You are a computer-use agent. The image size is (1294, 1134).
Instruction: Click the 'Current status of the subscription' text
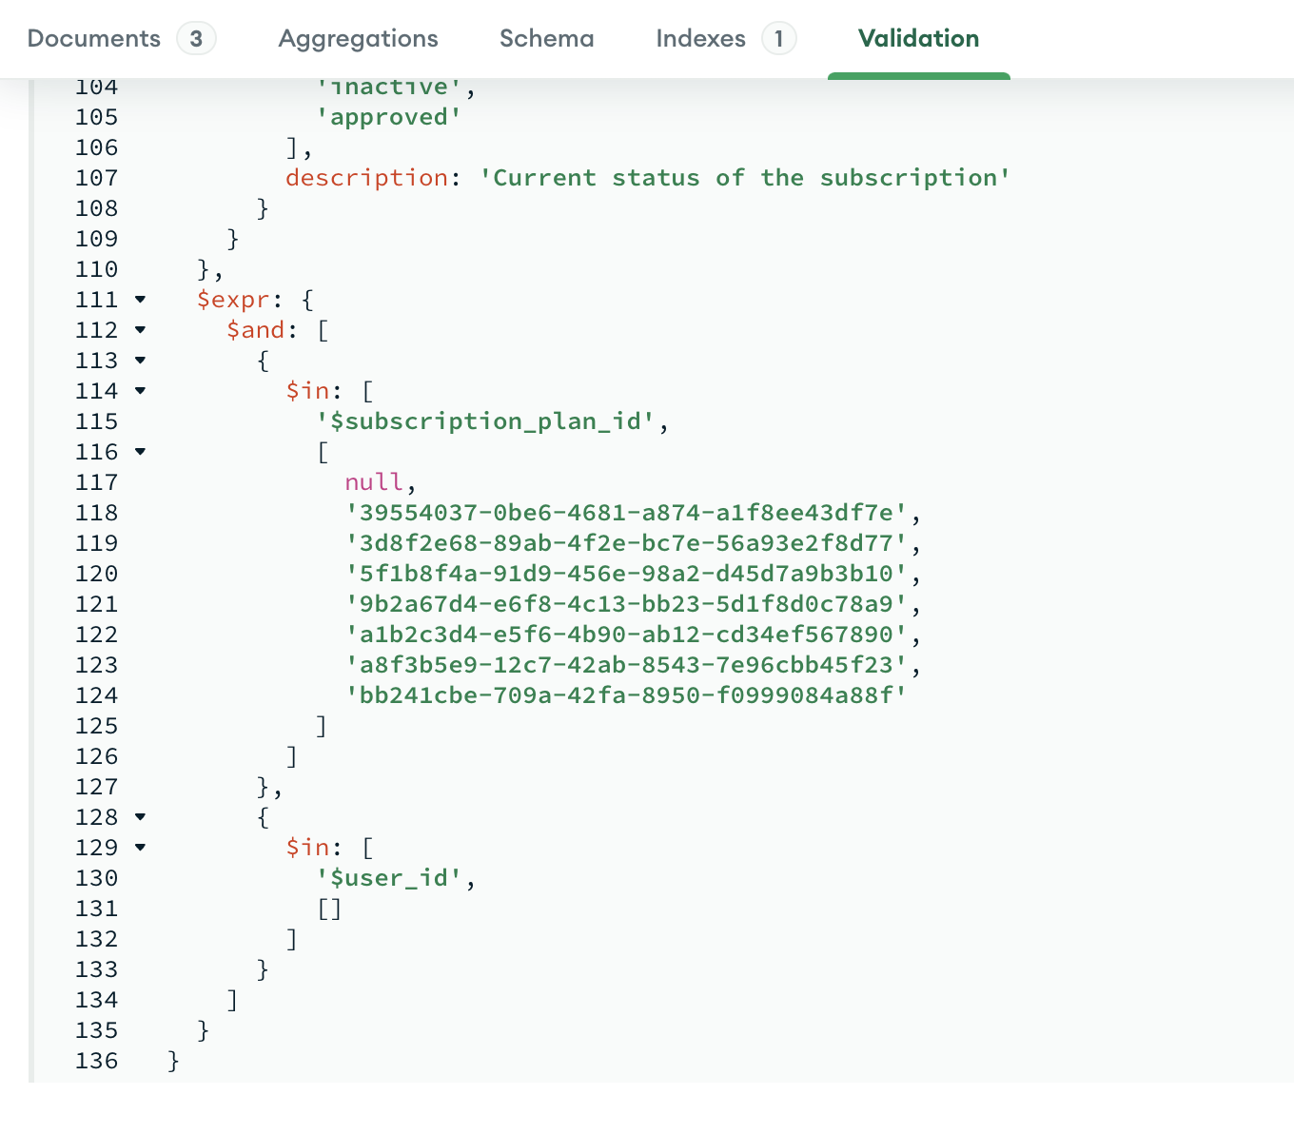tap(744, 178)
